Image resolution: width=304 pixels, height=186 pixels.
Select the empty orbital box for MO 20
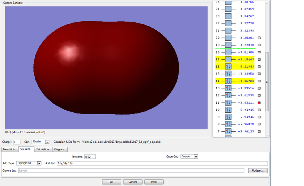[228, 38]
